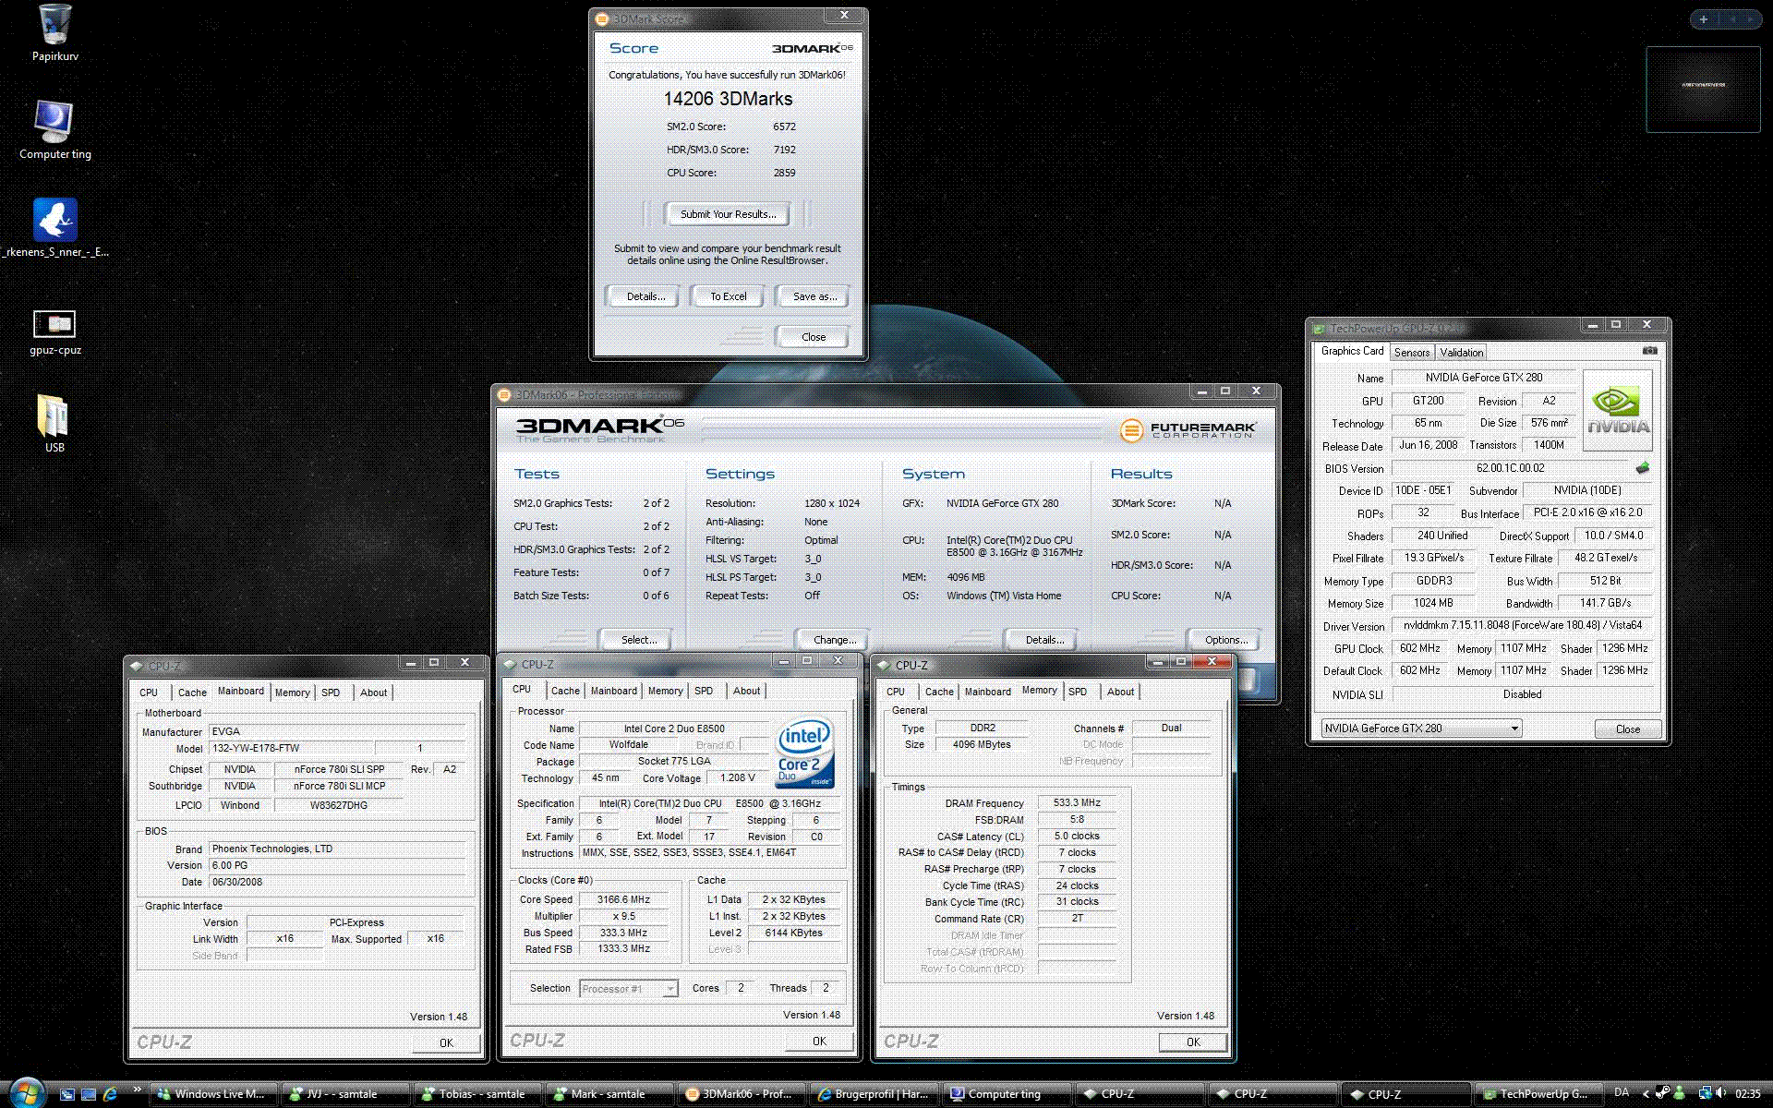Switch to TechPowerUp GPU-Z taskbar item
This screenshot has width=1773, height=1108.
coord(1540,1094)
